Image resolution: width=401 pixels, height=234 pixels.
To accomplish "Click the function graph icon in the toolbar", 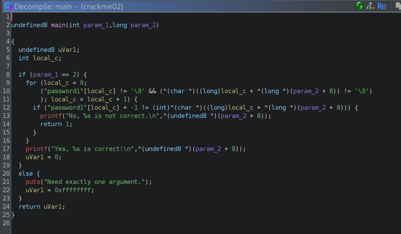I will point(370,6).
